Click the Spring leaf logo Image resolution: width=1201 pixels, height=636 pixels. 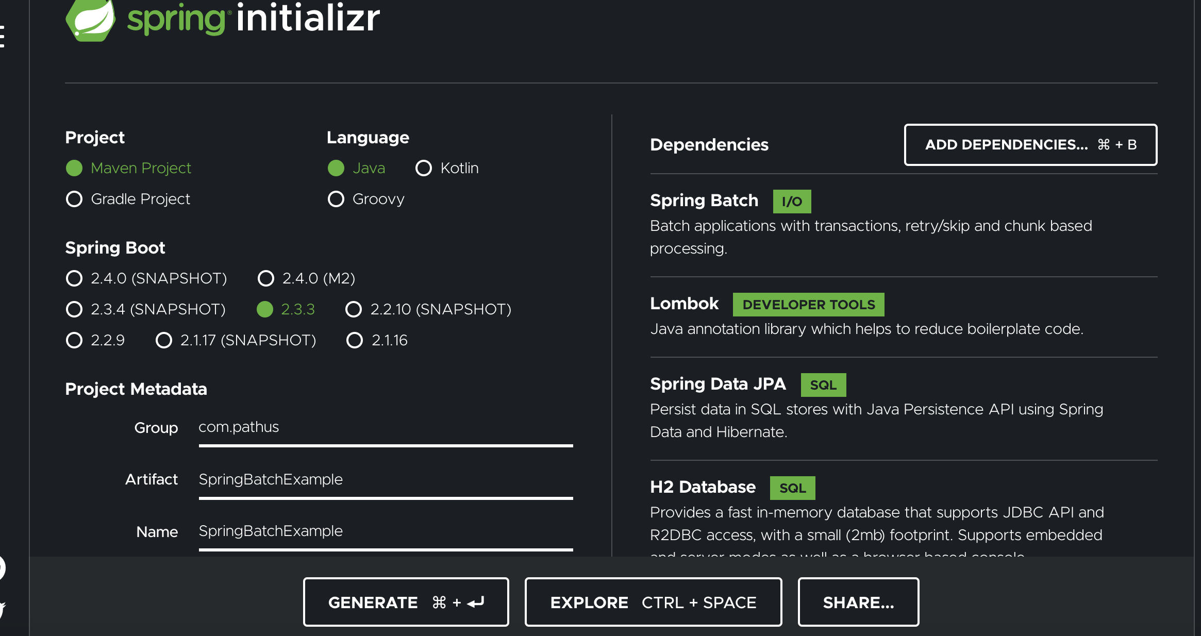pyautogui.click(x=91, y=20)
